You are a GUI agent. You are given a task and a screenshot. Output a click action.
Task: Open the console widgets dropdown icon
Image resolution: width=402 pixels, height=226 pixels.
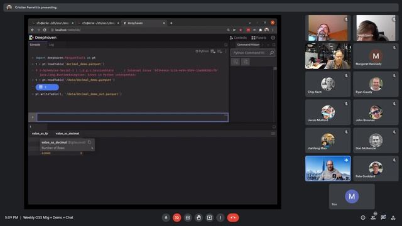[219, 51]
